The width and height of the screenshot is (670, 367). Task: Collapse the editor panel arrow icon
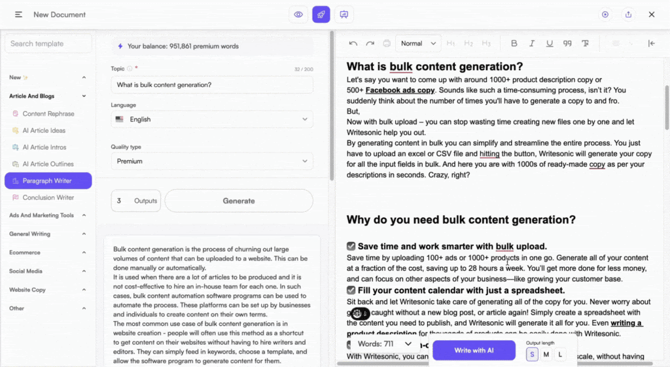[651, 44]
